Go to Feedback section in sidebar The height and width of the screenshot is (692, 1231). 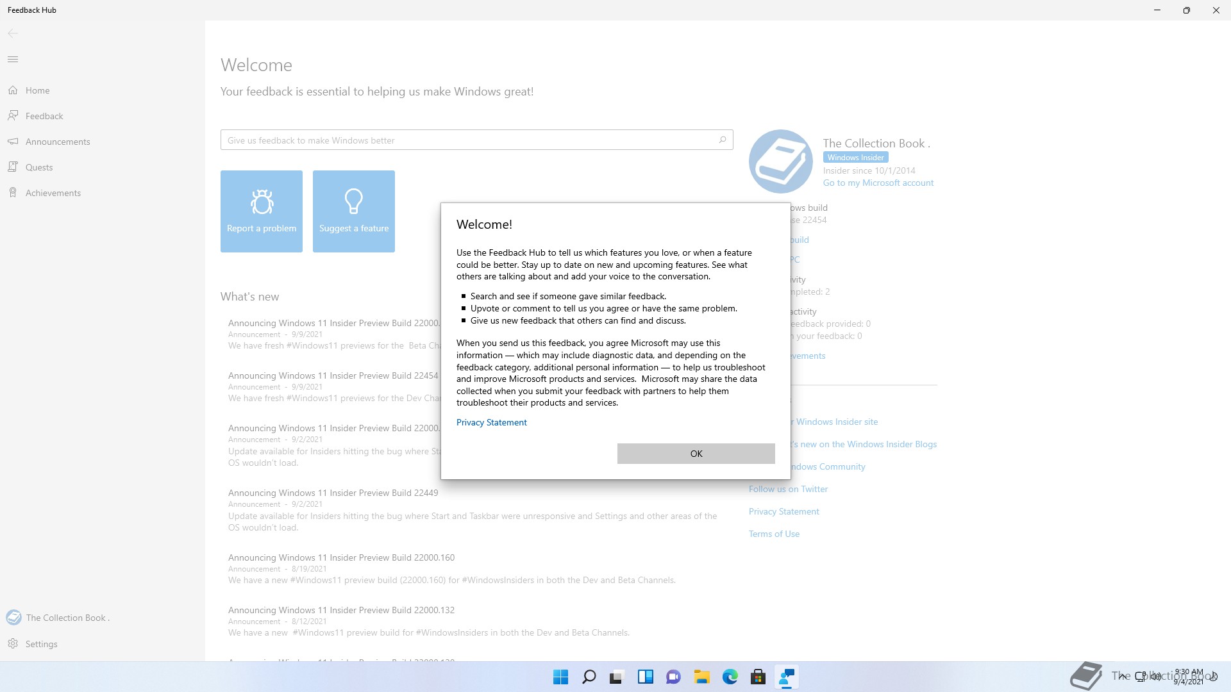click(44, 116)
